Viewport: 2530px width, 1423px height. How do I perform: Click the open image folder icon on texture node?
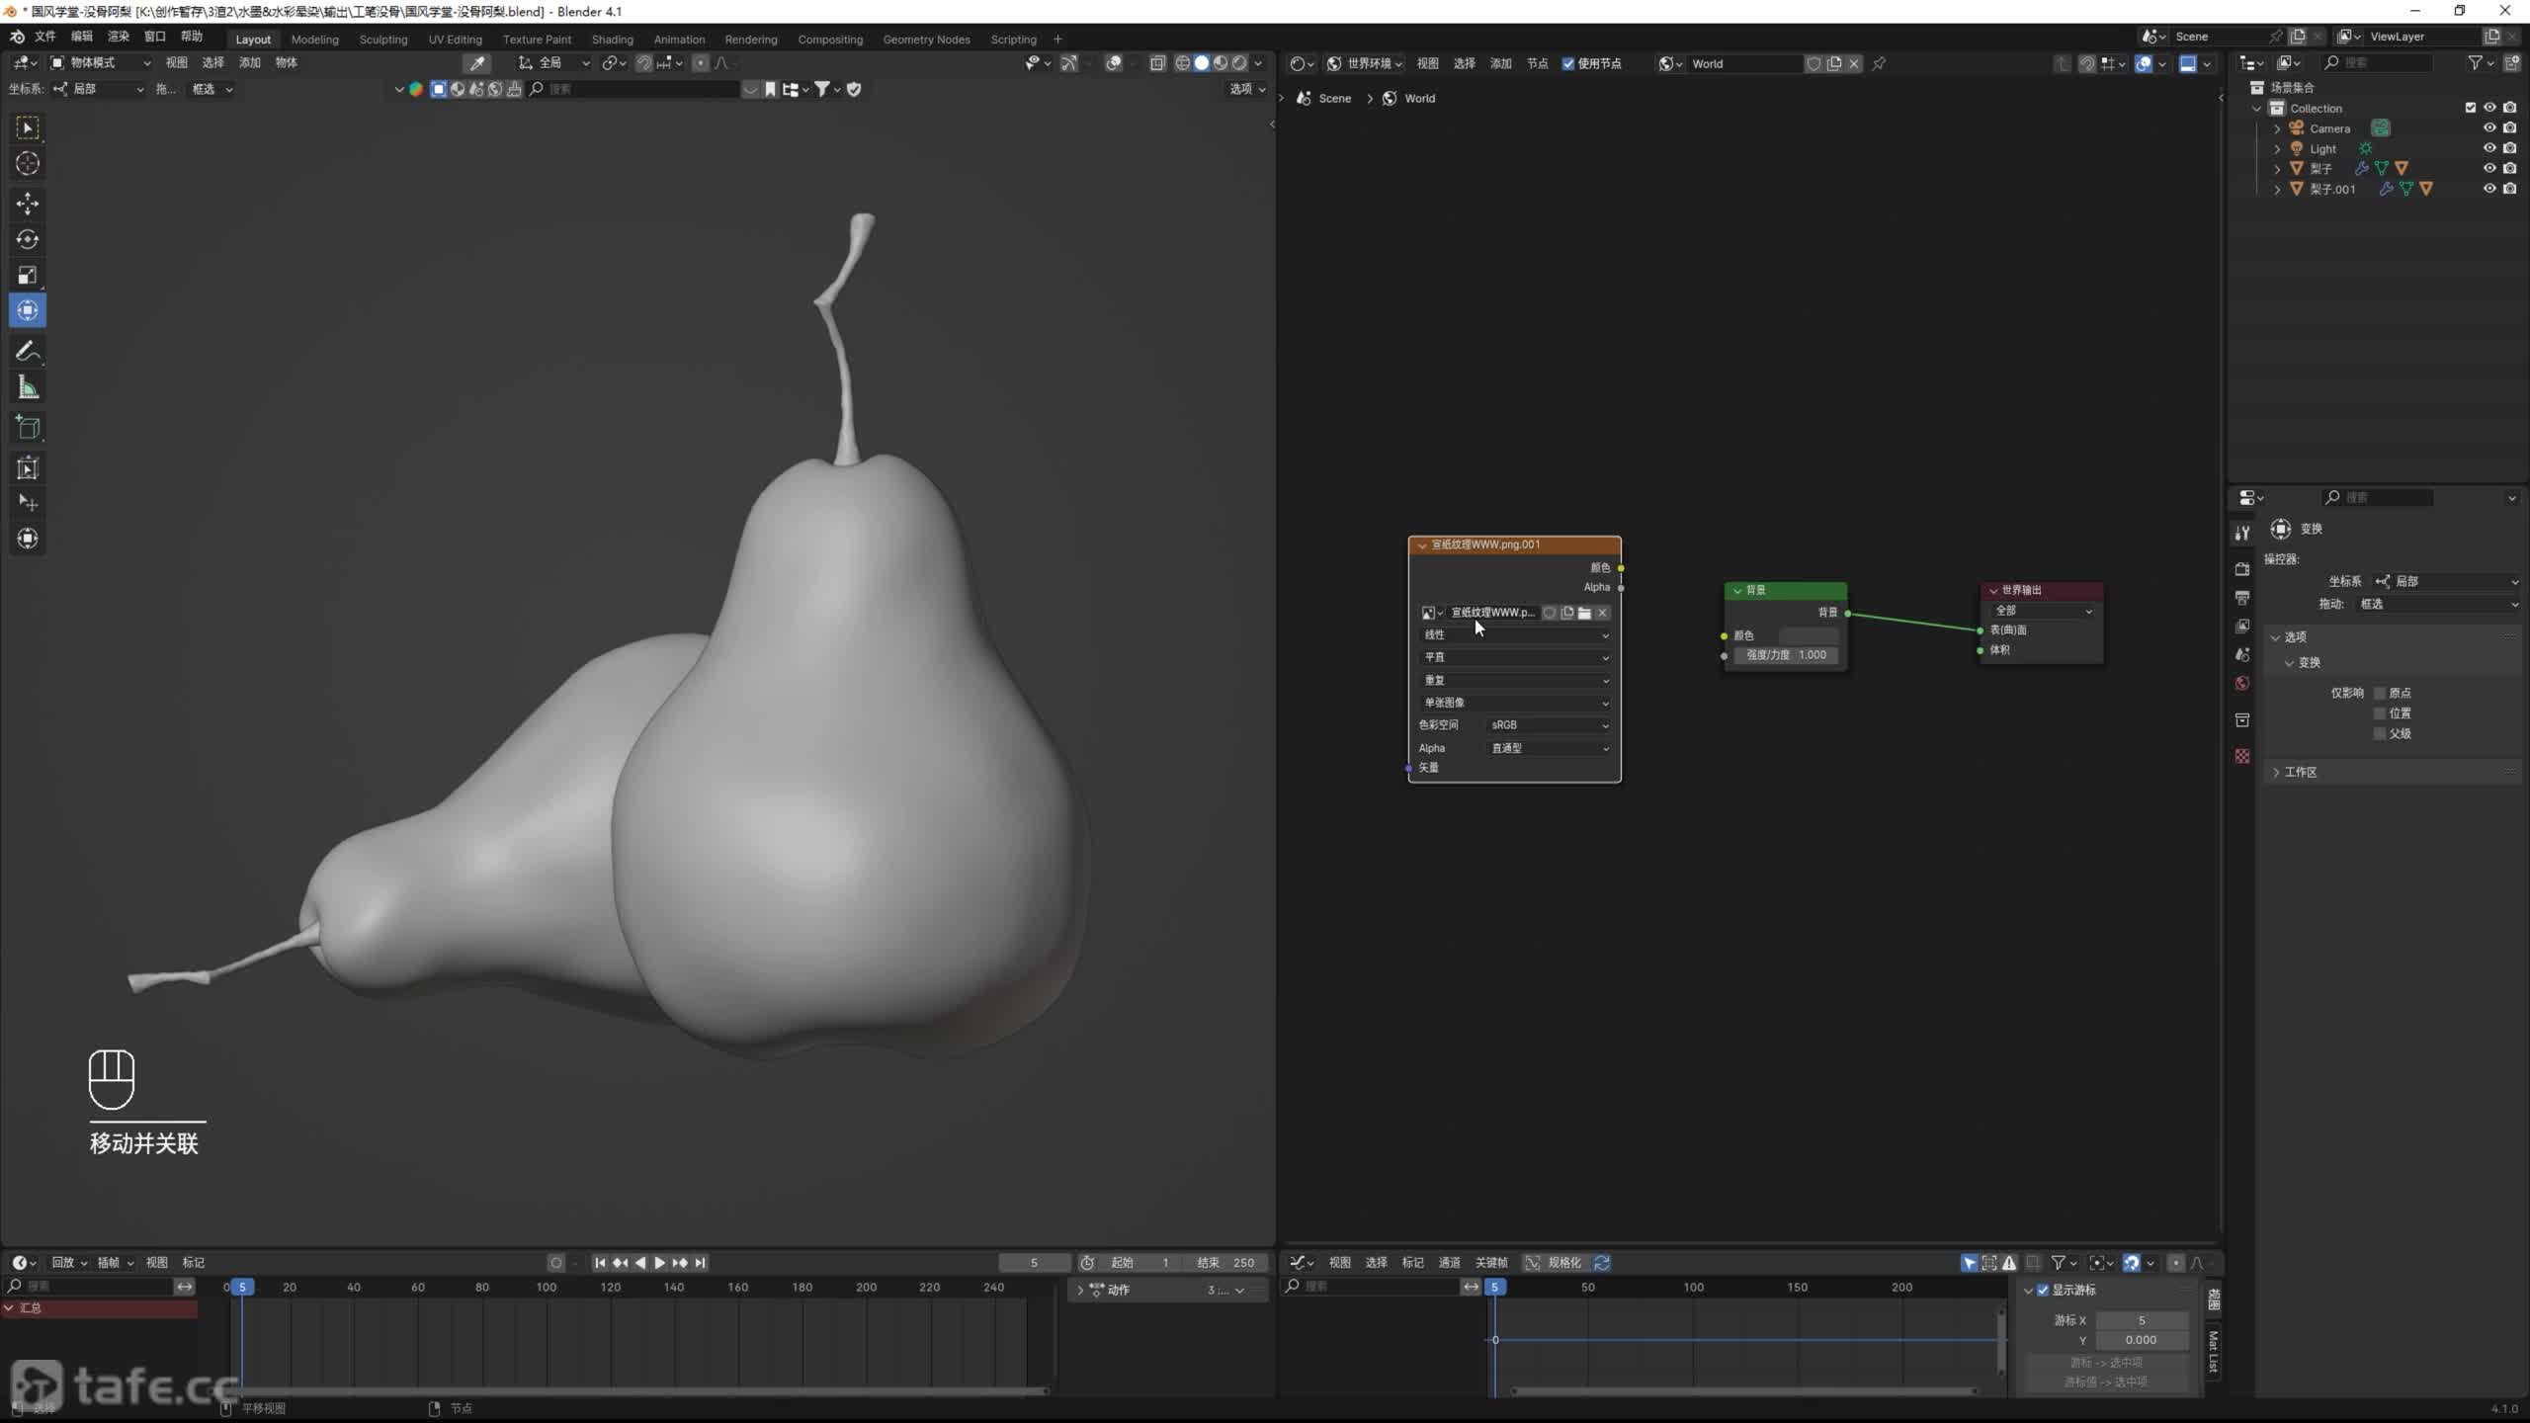coord(1585,613)
